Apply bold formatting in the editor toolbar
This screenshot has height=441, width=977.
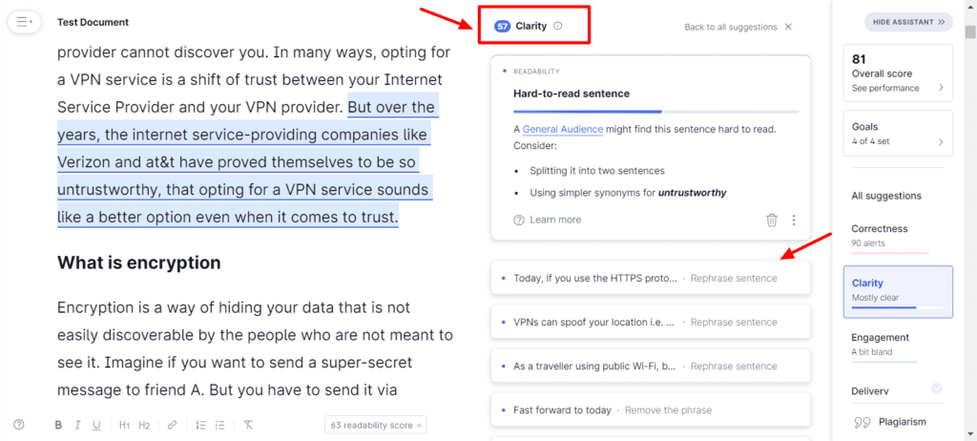58,425
